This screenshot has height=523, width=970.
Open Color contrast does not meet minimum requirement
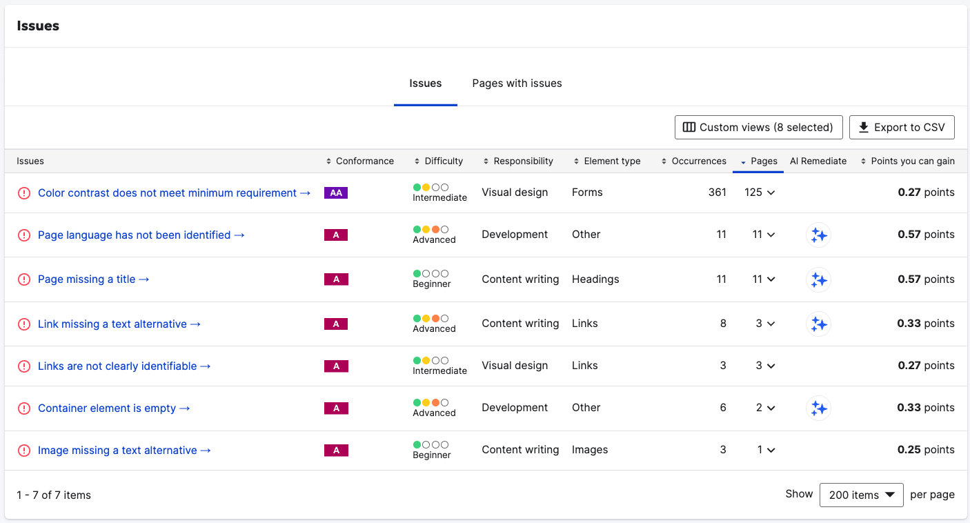(175, 193)
